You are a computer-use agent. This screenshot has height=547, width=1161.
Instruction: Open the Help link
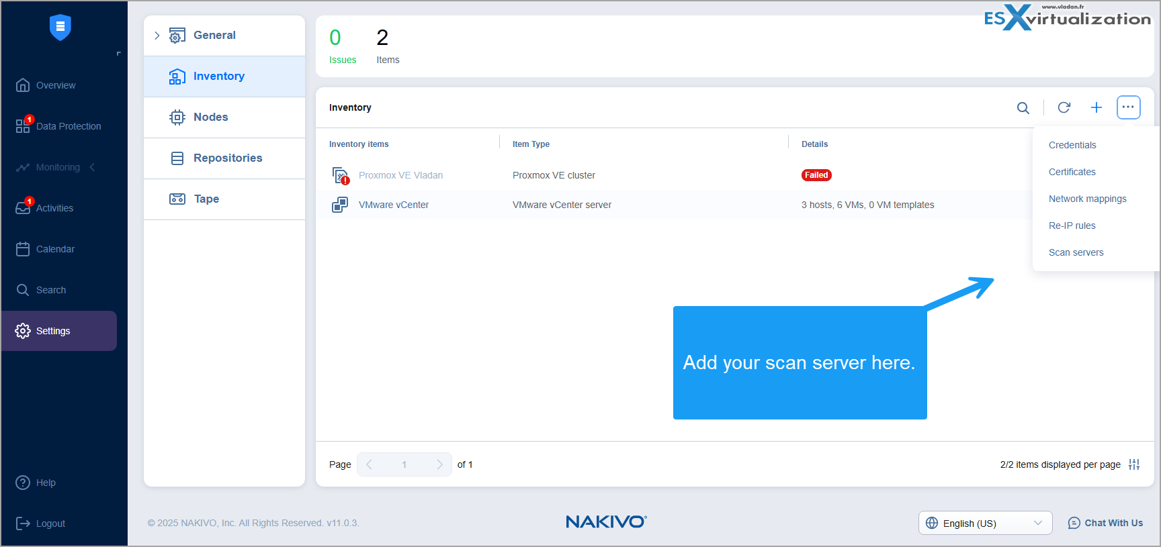(x=46, y=483)
